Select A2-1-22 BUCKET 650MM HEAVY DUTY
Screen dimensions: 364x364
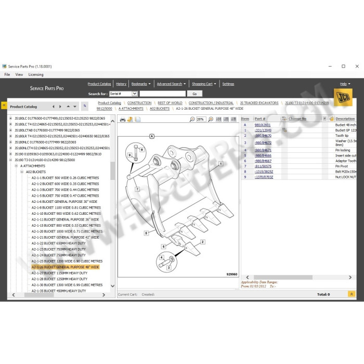pyautogui.click(x=58, y=243)
